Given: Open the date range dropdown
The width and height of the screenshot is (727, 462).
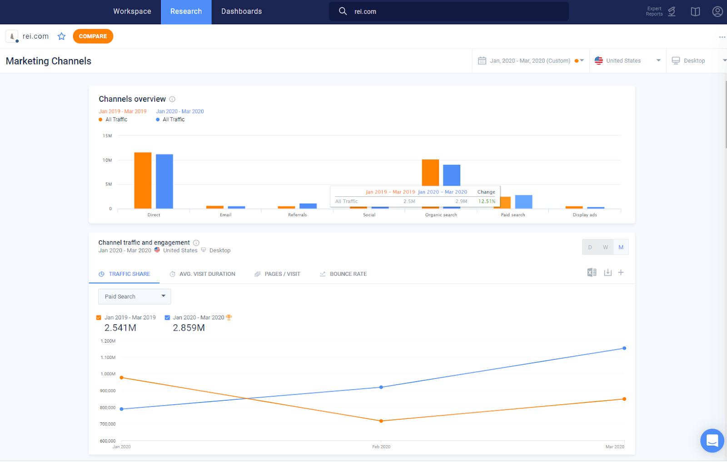Looking at the screenshot, I should 531,60.
